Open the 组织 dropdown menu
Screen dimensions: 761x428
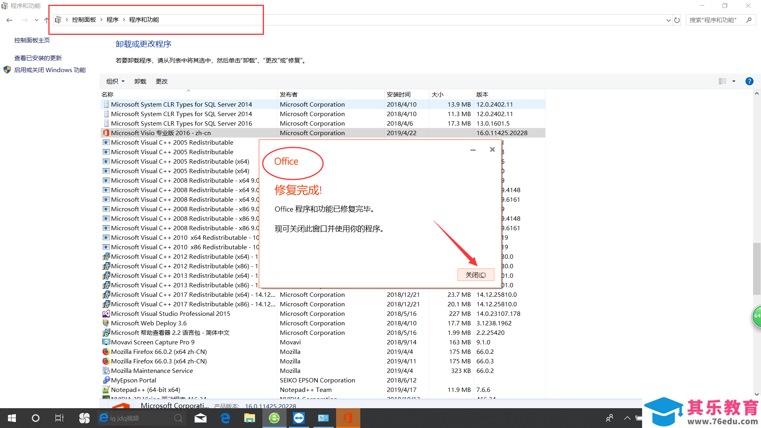[x=115, y=81]
